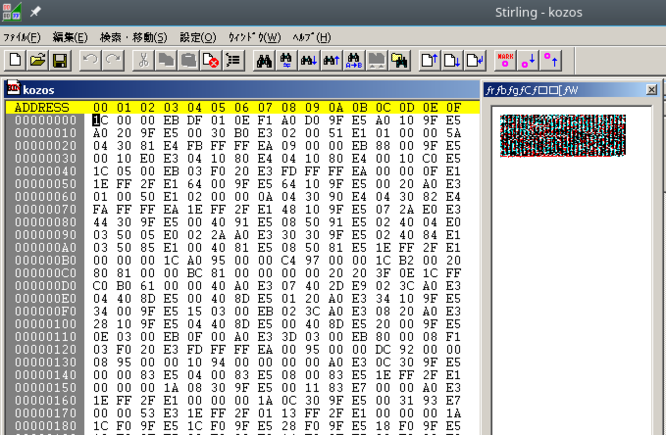Close the bitmap view side panel
The width and height of the screenshot is (666, 435).
click(x=651, y=90)
